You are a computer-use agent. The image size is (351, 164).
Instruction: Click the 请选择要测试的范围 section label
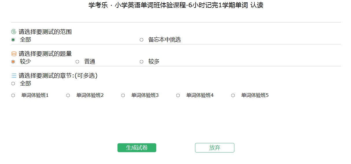pos(45,32)
